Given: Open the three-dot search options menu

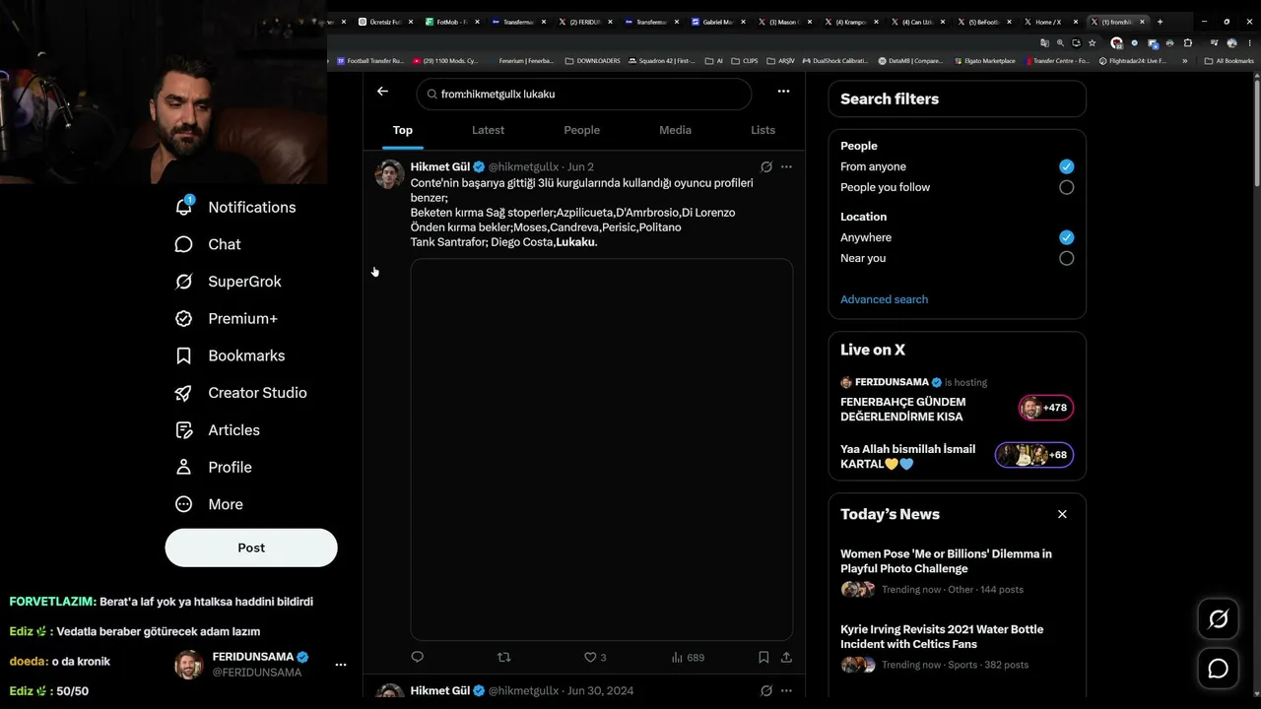Looking at the screenshot, I should pyautogui.click(x=783, y=92).
